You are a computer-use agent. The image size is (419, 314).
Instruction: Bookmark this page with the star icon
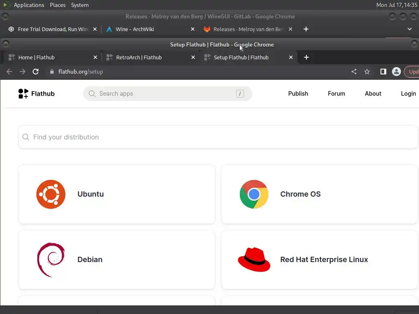[367, 72]
